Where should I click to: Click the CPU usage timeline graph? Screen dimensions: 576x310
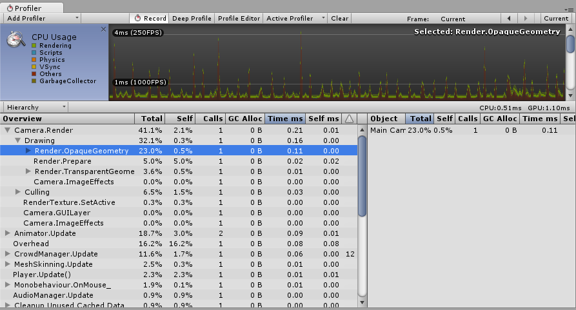[337, 63]
